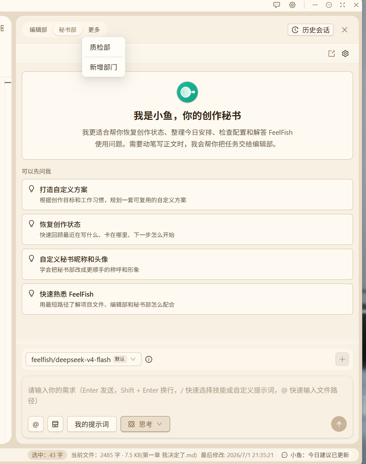The image size is (366, 464).
Task: Open the panel settings gear below history
Action: [x=345, y=53]
